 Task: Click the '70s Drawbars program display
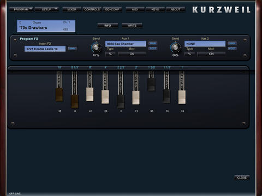point(46,26)
